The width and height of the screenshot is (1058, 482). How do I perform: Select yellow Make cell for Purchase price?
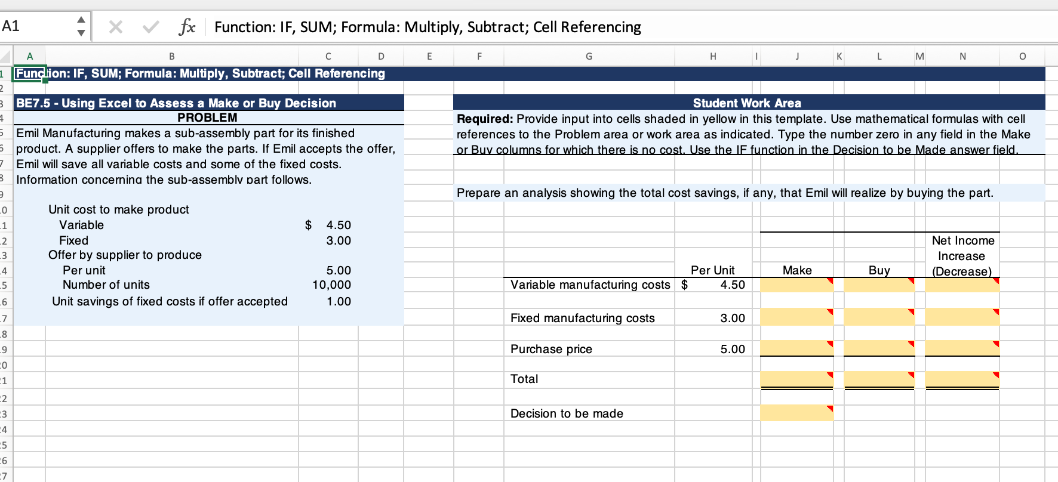(797, 348)
